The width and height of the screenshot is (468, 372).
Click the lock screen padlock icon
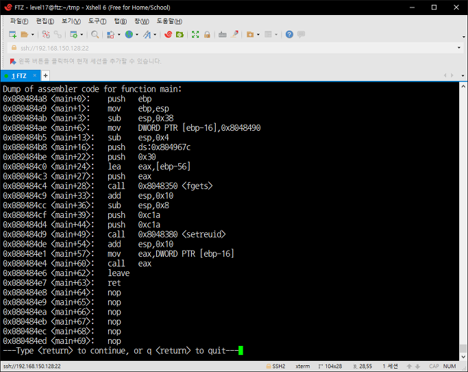207,35
